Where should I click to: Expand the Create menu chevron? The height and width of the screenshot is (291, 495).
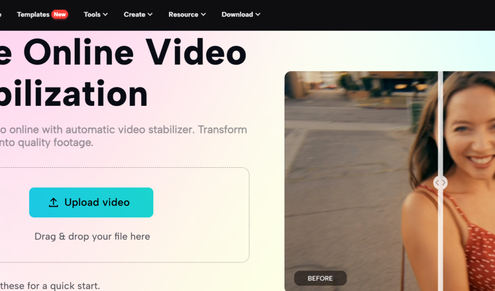pyautogui.click(x=150, y=15)
